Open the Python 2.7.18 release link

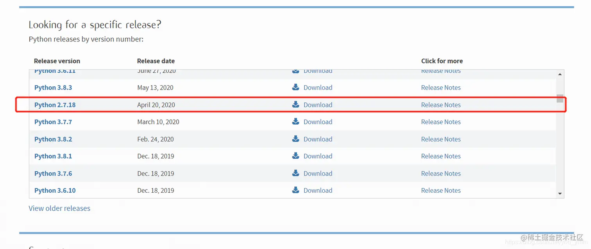[x=55, y=105]
